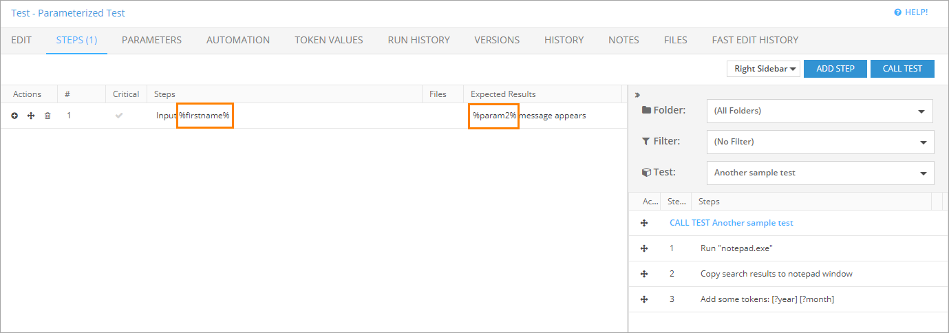Viewport: 949px width, 333px height.
Task: Click the move icon beside Run "notepad.exe"
Action: coord(644,248)
